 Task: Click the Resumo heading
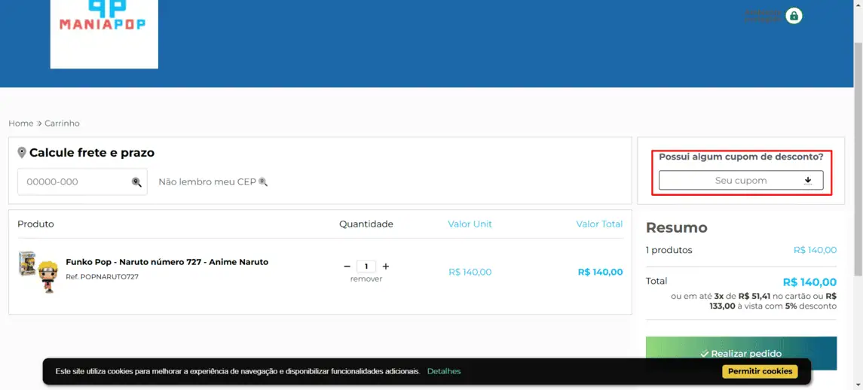point(676,227)
